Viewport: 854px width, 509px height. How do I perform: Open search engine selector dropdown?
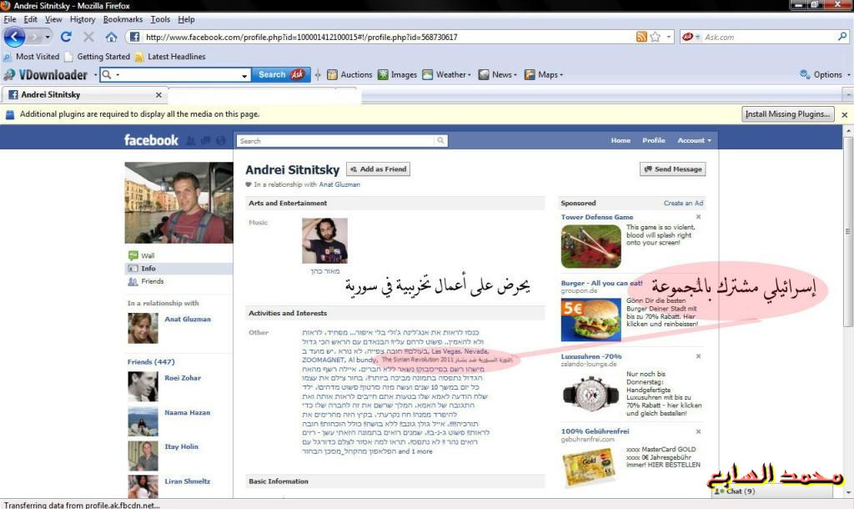(x=690, y=37)
